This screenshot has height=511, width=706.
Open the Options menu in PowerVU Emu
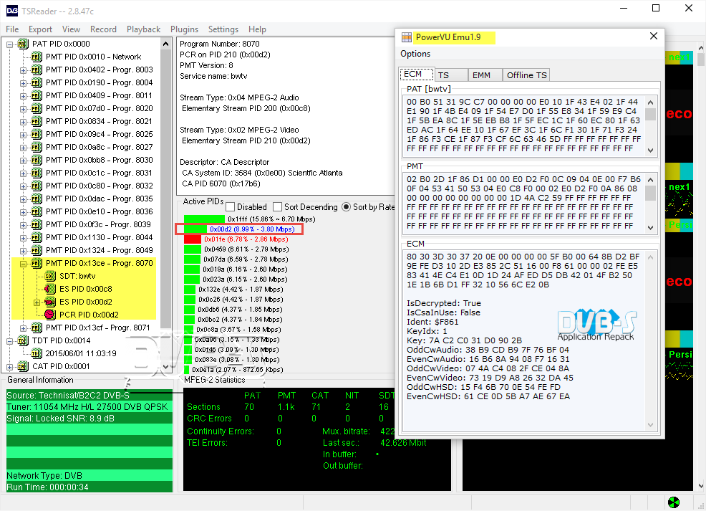click(415, 54)
